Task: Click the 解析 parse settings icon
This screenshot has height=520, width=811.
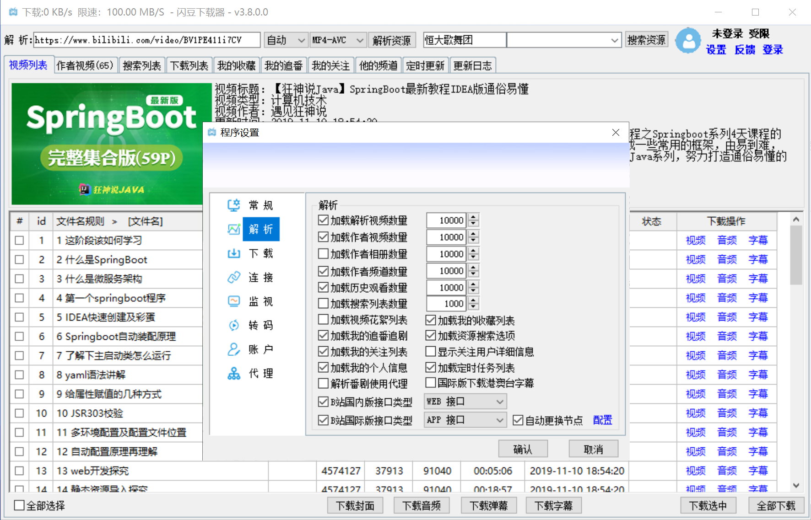Action: 234,229
